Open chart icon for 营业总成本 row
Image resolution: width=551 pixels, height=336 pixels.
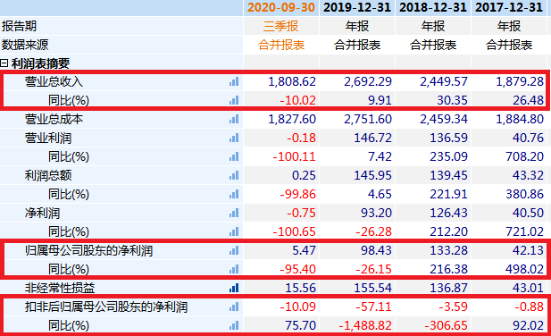point(234,119)
